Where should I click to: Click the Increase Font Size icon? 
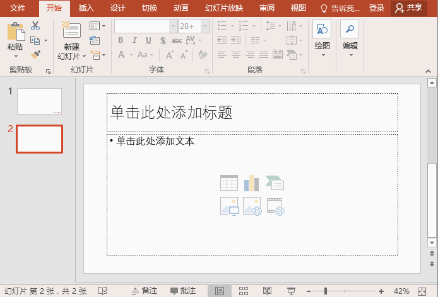pos(170,55)
